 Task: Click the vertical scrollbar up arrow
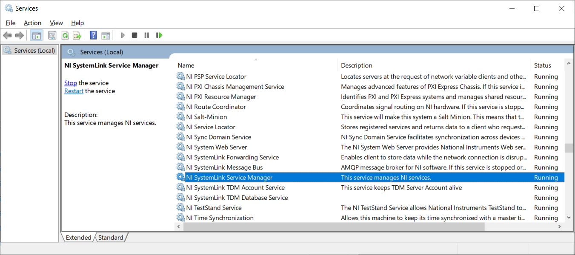pyautogui.click(x=569, y=63)
